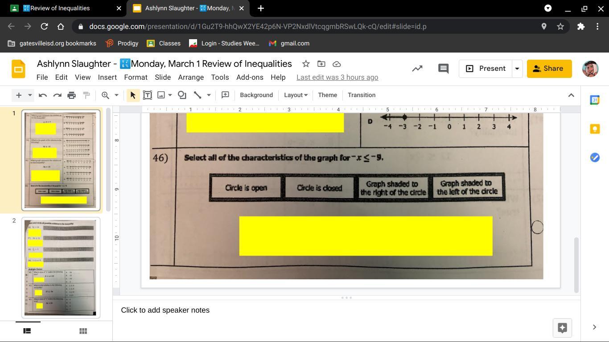The width and height of the screenshot is (609, 342).
Task: Open the Chrome three-dot menu
Action: [597, 27]
